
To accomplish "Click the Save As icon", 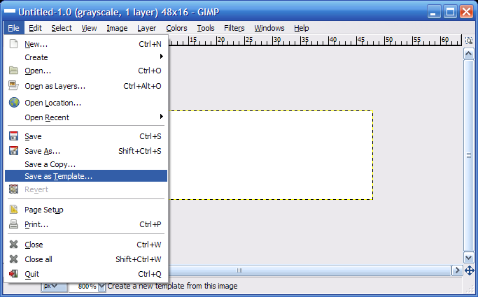I will click(13, 151).
